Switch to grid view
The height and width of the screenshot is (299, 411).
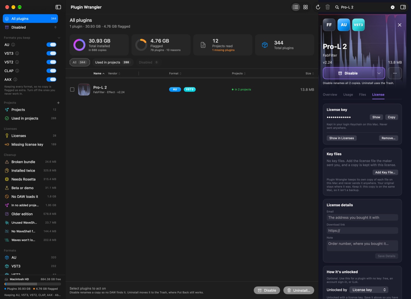click(306, 7)
